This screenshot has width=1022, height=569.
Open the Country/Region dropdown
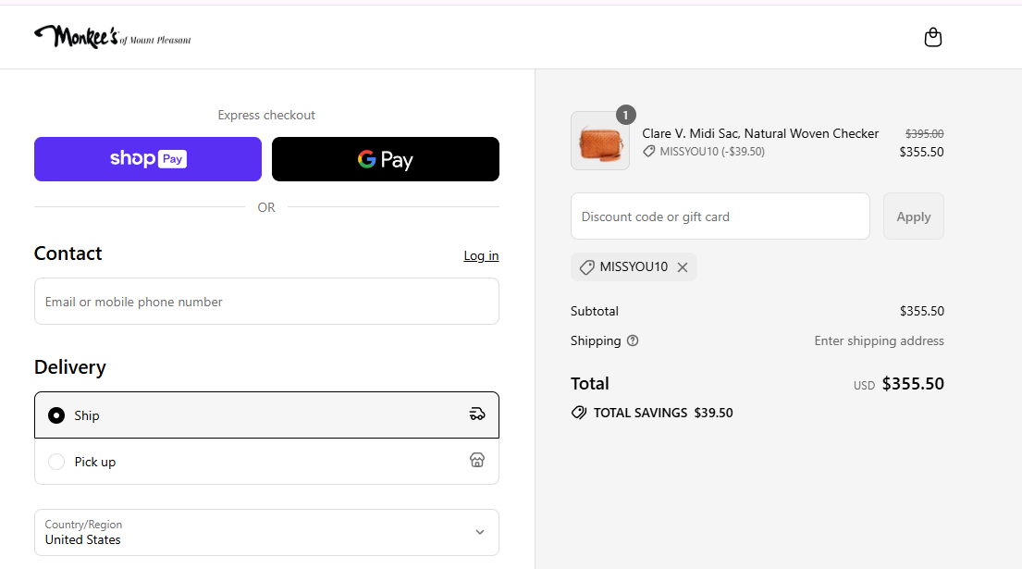266,533
